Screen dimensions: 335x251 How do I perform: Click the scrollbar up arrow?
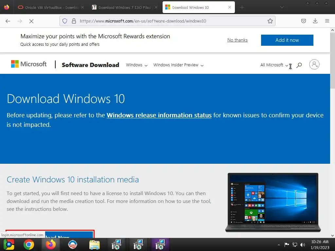(x=332, y=30)
